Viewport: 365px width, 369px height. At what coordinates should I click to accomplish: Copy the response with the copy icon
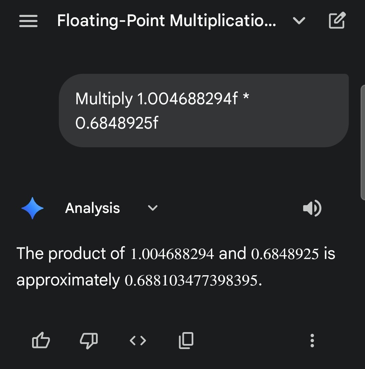[x=186, y=340]
